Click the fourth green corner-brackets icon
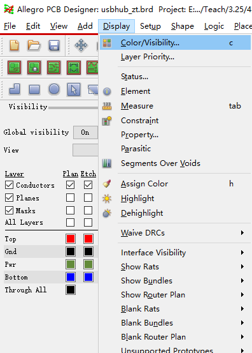 click(x=74, y=67)
